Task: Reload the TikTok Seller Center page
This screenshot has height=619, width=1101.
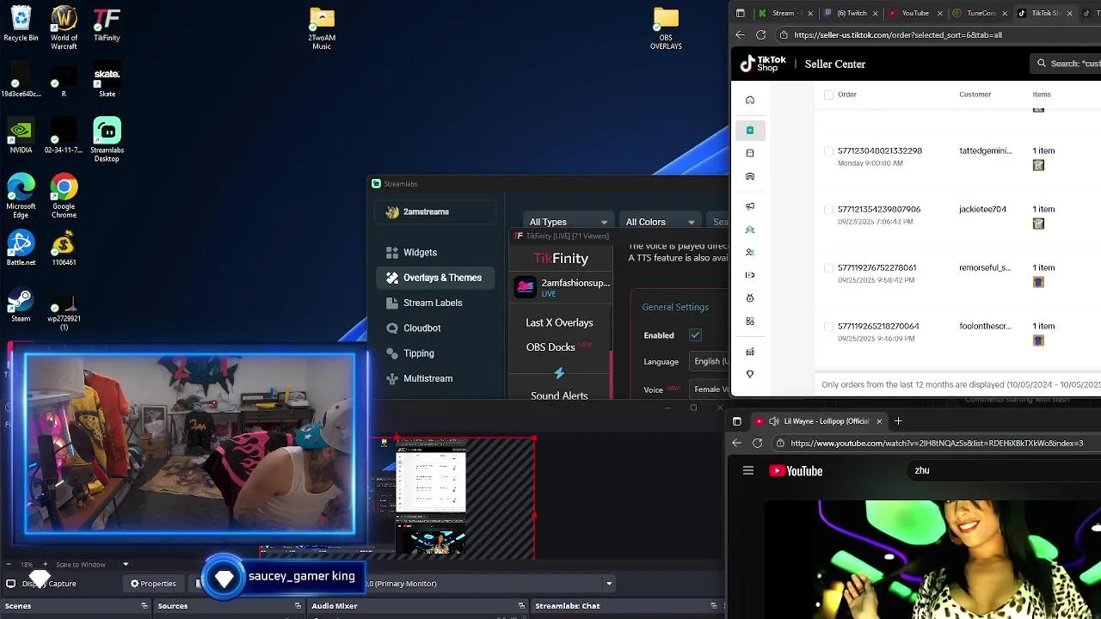Action: 760,35
